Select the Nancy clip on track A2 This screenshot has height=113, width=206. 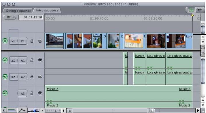[139, 77]
